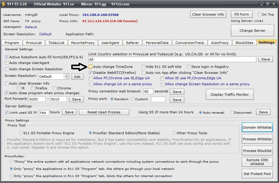Click the dollar sign app icon
The image size is (279, 183).
click(x=3, y=4)
